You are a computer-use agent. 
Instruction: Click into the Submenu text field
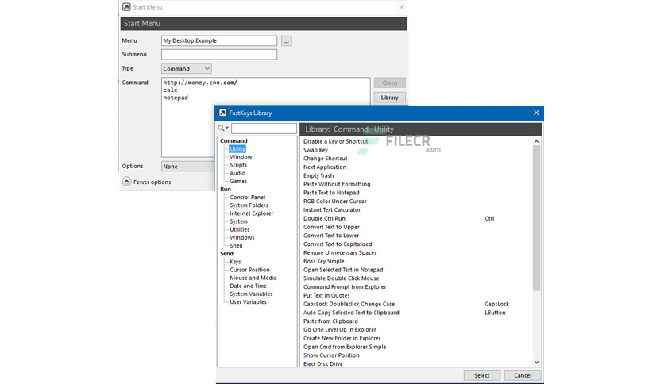point(219,54)
